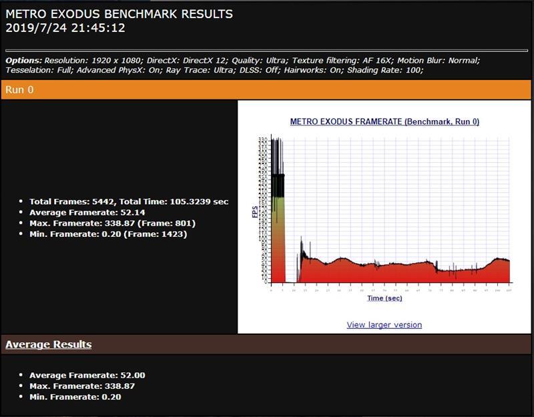Click Run 0 "Average Framerate: 52.14" line
Screen dimensions: 534x417
tap(87, 212)
